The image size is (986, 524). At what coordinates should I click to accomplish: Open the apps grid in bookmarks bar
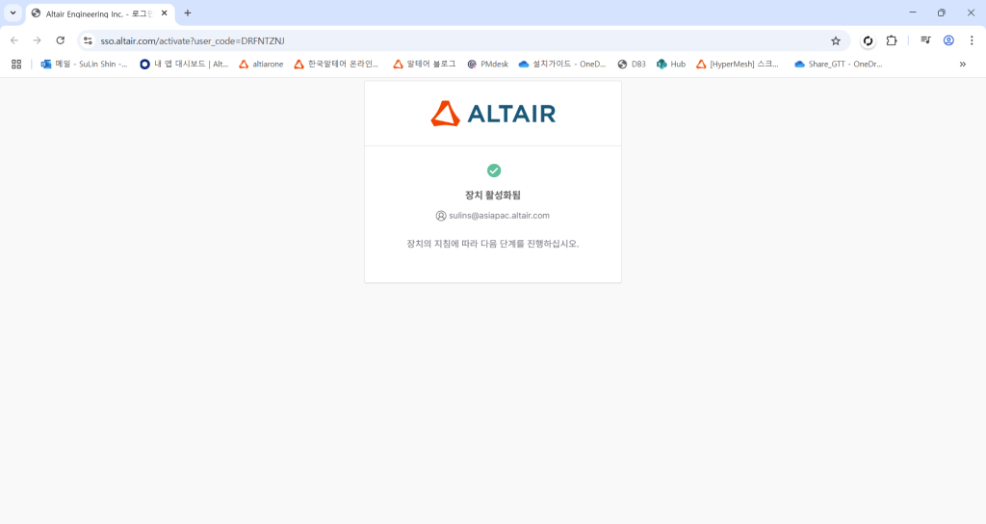pos(16,65)
